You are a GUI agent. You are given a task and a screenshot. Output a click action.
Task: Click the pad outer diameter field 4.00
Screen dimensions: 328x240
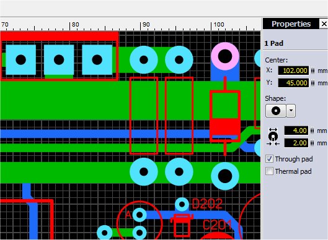[296, 131]
